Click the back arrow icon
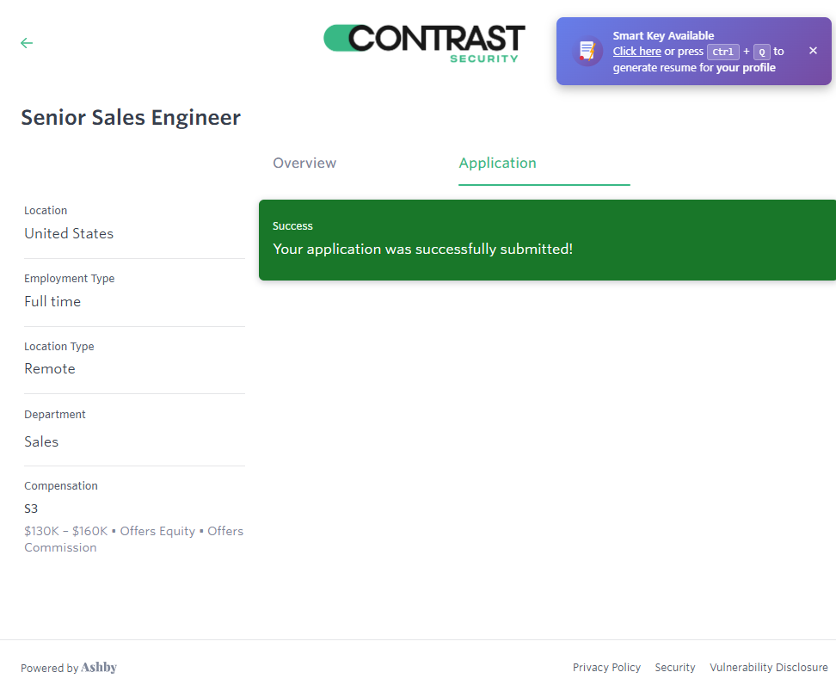 pyautogui.click(x=27, y=43)
